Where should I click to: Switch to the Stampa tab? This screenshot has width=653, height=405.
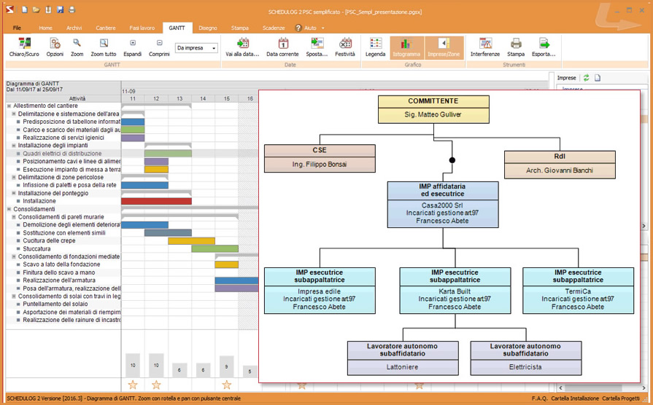pyautogui.click(x=239, y=28)
